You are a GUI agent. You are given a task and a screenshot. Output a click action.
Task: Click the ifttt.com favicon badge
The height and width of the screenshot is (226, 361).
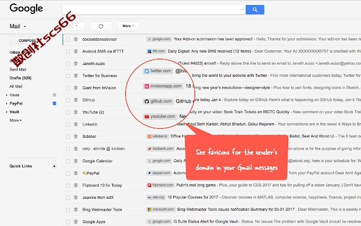[x=156, y=51]
